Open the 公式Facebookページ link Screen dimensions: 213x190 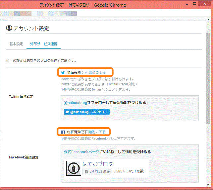point(81,152)
